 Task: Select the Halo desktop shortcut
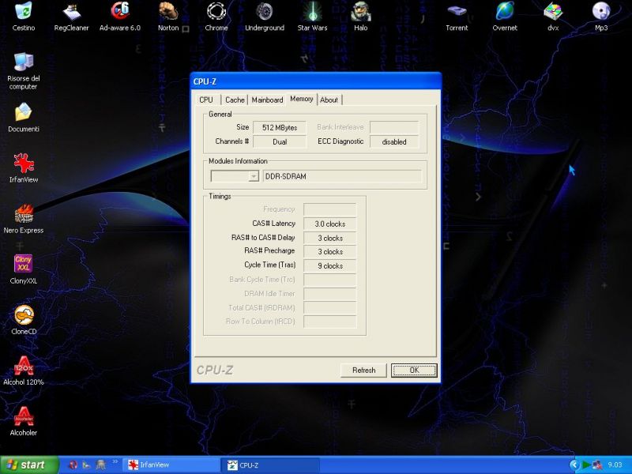point(360,16)
